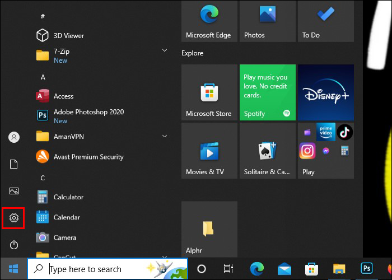
Task: Open Pictures icon in Start sidebar
Action: [14, 191]
